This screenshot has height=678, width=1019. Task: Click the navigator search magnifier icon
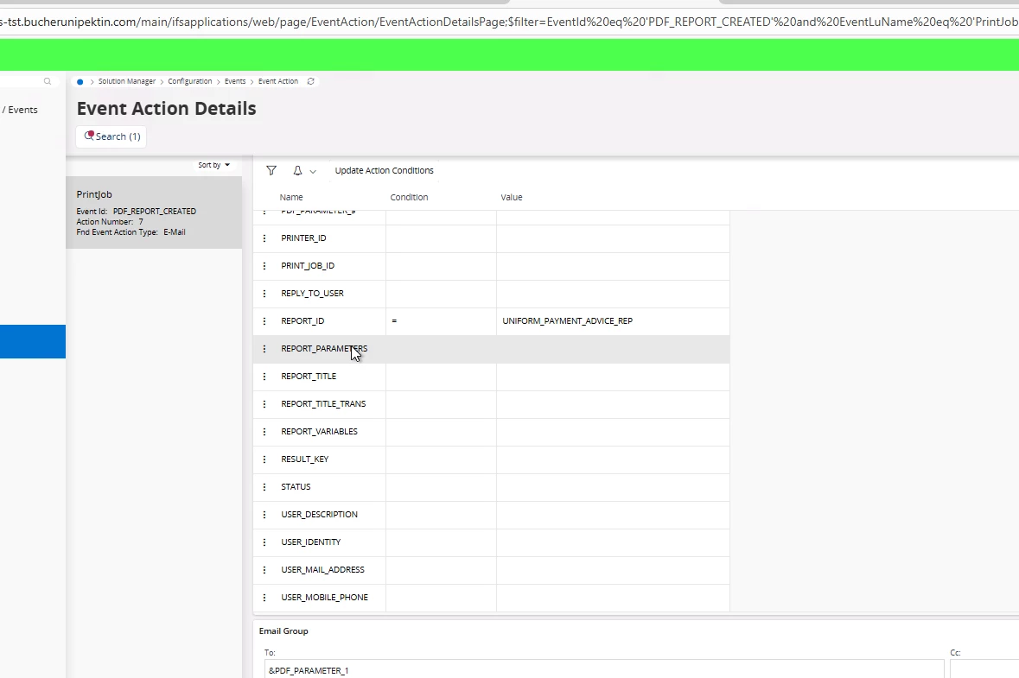tap(48, 81)
